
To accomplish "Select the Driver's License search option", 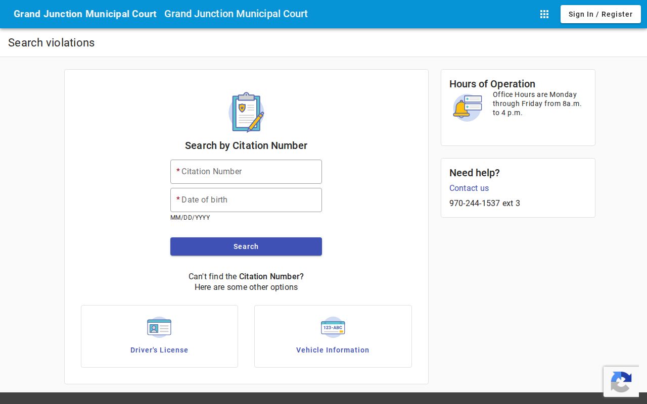I will click(159, 336).
